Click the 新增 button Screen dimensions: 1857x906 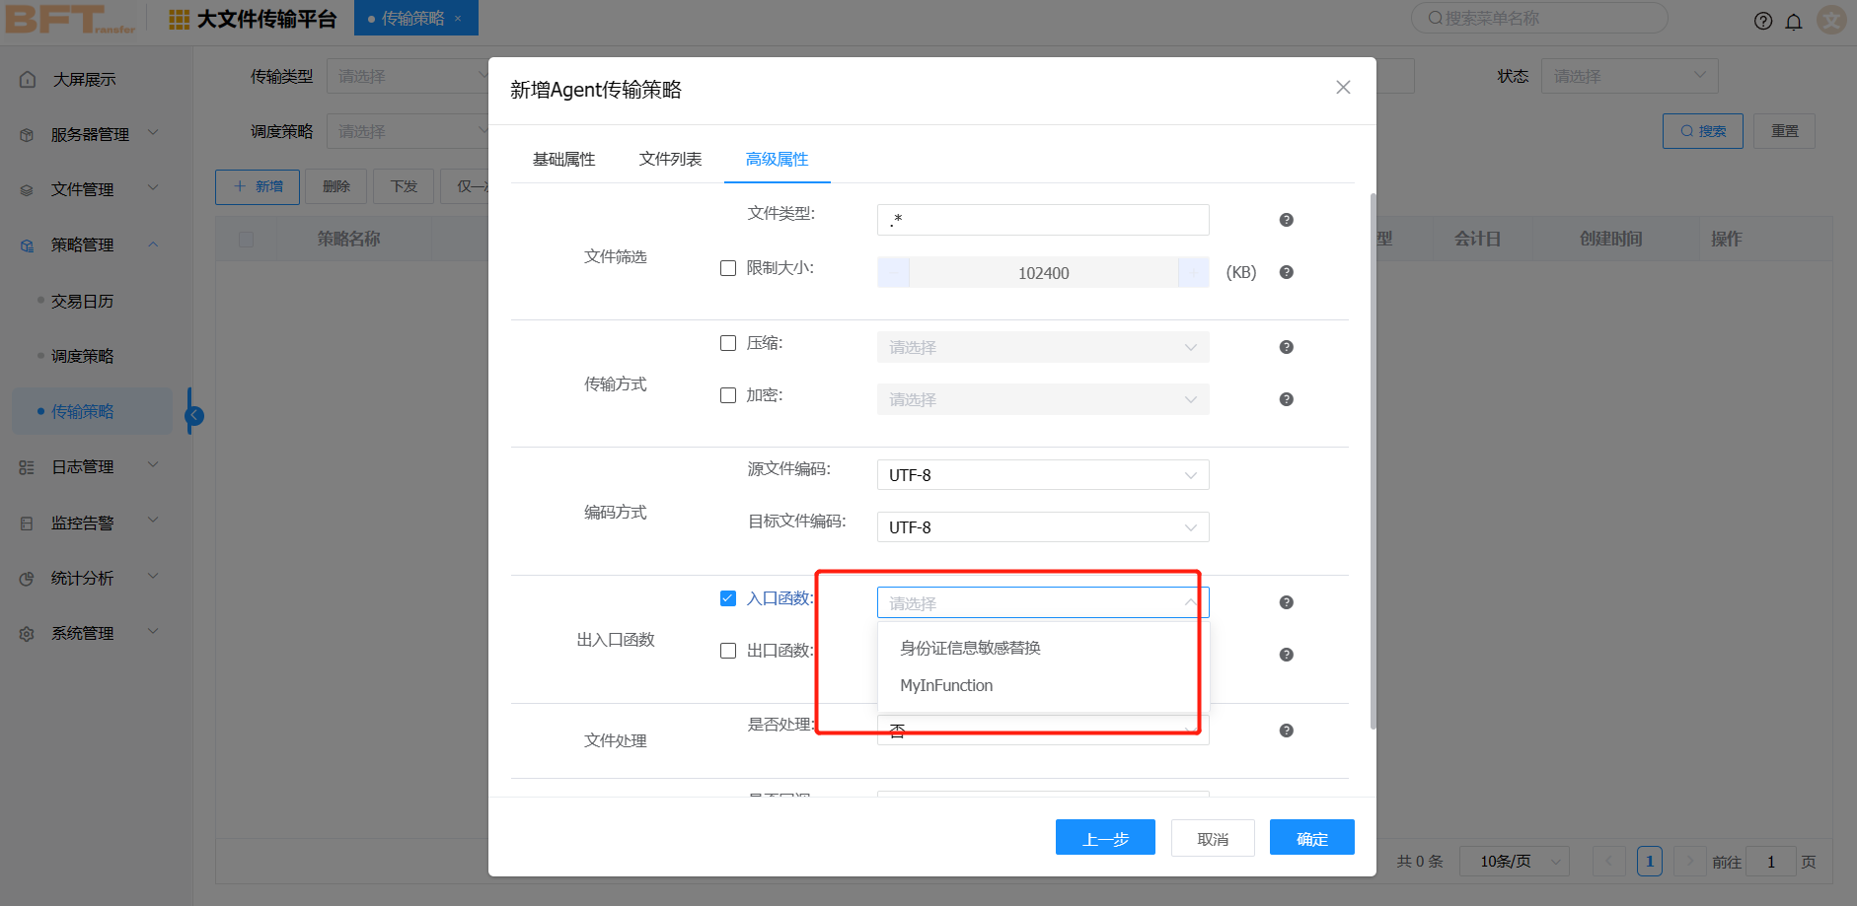pos(258,186)
